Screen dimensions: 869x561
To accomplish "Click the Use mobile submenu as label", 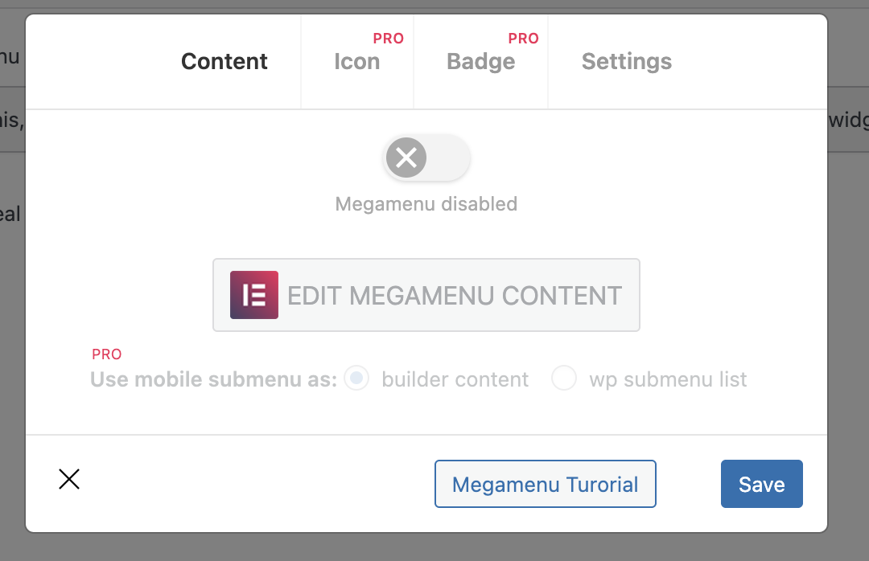I will pos(213,379).
